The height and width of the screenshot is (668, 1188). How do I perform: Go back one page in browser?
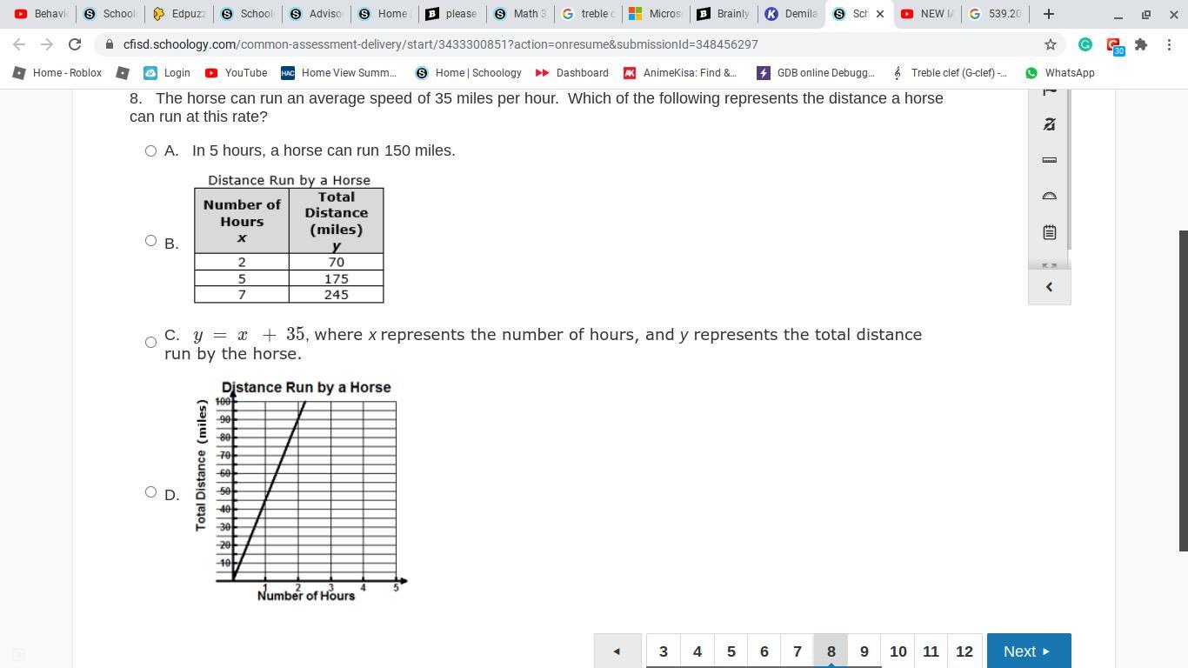(19, 44)
